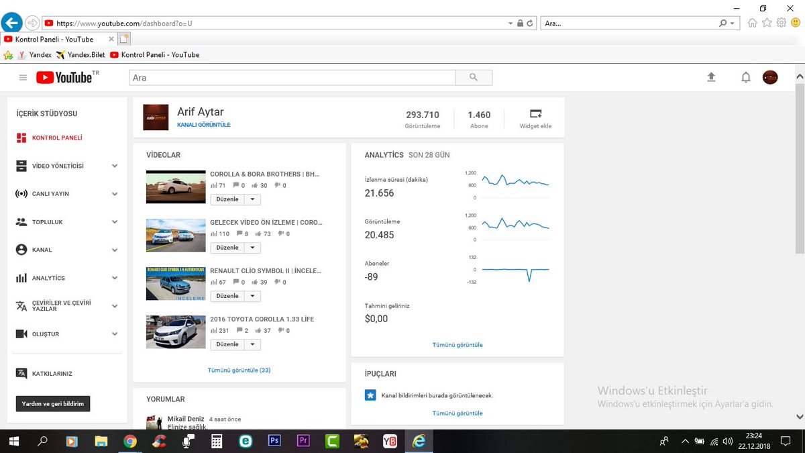Open the 2016 Toyota Corolla video thumbnail
The image size is (805, 453).
176,332
